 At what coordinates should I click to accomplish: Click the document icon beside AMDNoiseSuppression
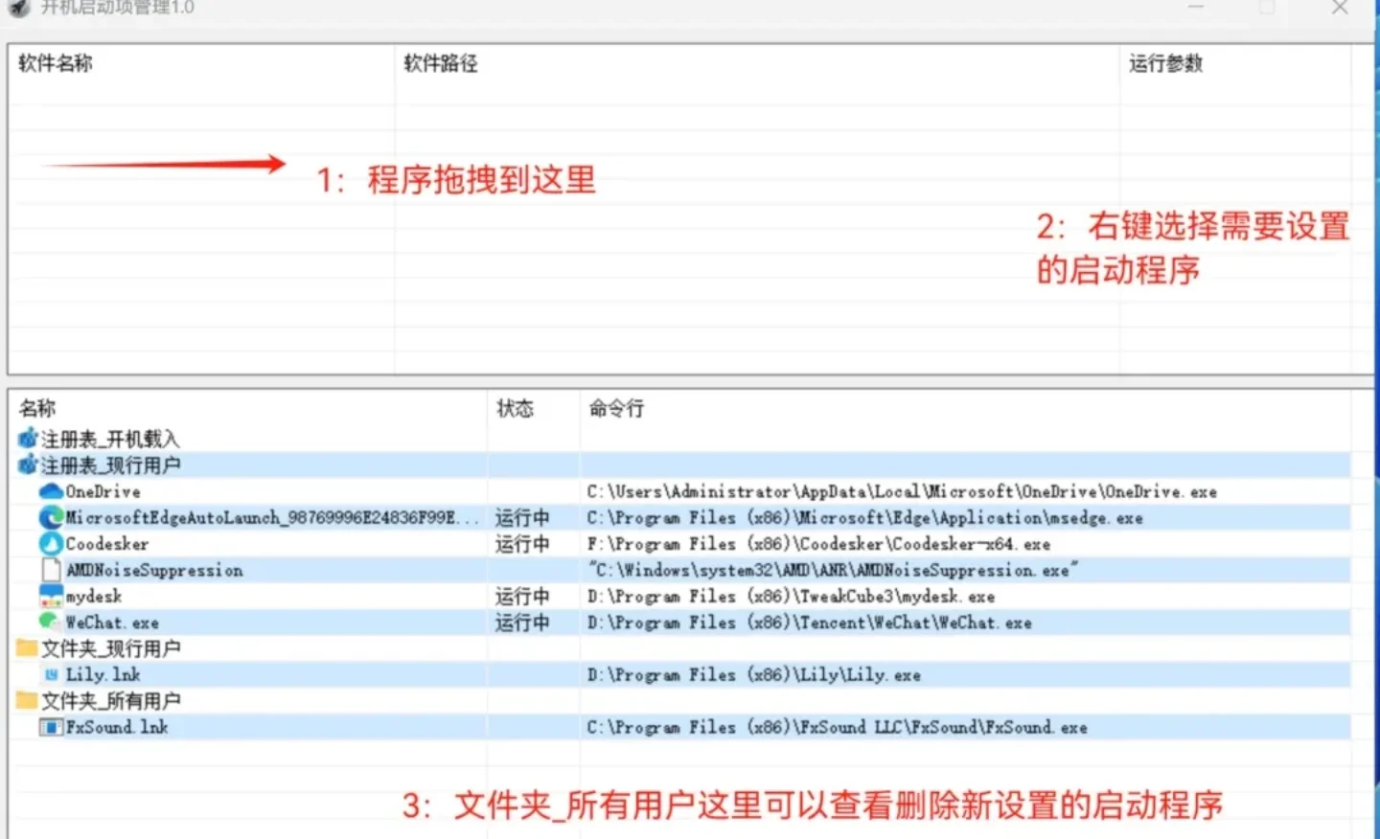51,569
